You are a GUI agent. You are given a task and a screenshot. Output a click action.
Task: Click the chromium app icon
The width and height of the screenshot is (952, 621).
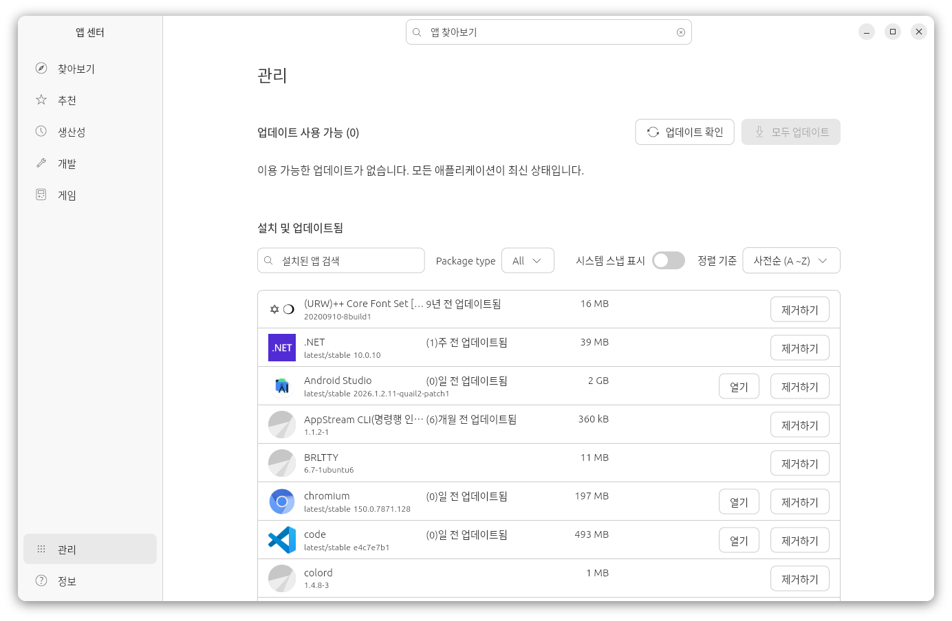tap(282, 501)
